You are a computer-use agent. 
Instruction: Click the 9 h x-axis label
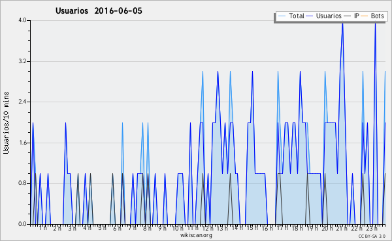pos(162,228)
